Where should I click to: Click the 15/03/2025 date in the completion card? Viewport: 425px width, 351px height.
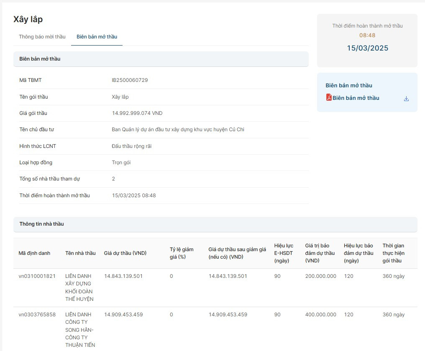coord(367,48)
